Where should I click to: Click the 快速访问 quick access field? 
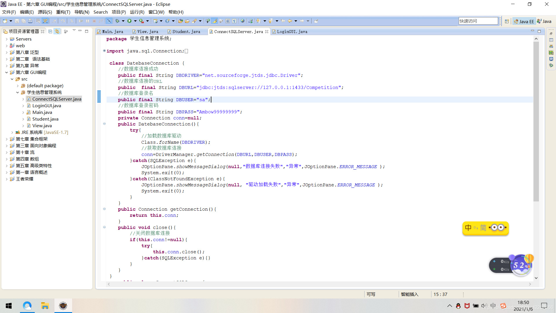478,21
